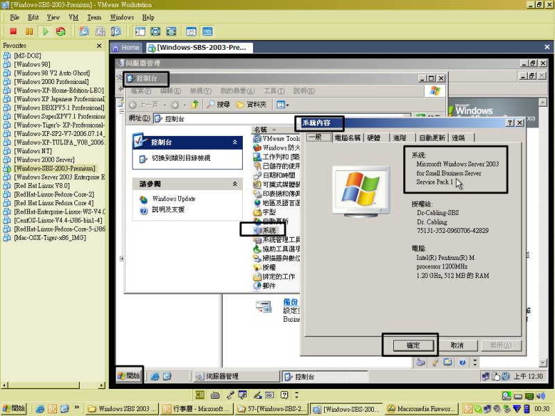Click the green Power On play icon

45,31
